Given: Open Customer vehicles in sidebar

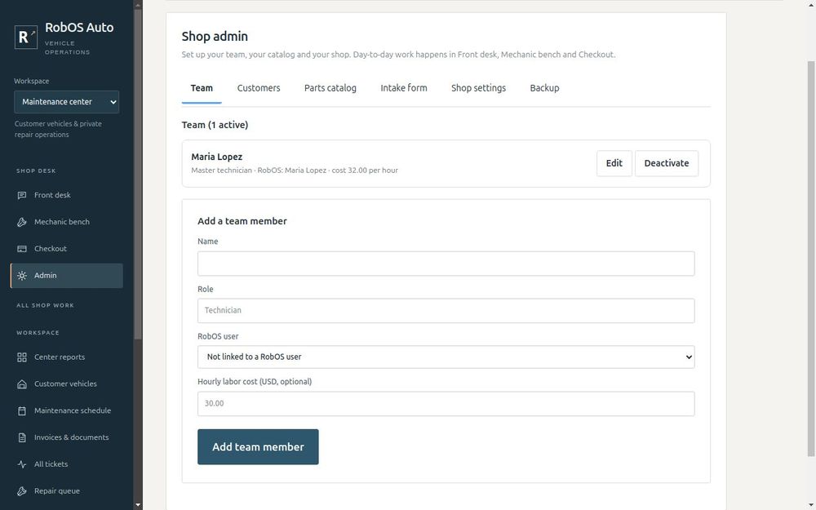Looking at the screenshot, I should 67,384.
